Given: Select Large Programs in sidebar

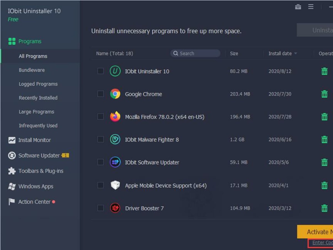Looking at the screenshot, I should (x=36, y=112).
